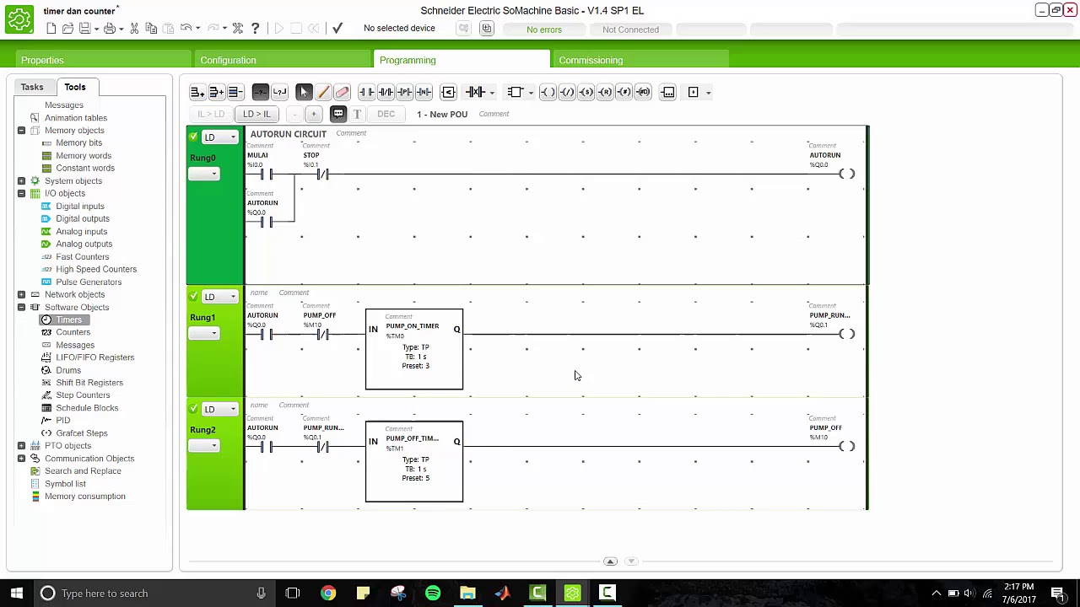This screenshot has width=1080, height=607.
Task: Click the LD > IL conversion button
Action: coord(256,114)
